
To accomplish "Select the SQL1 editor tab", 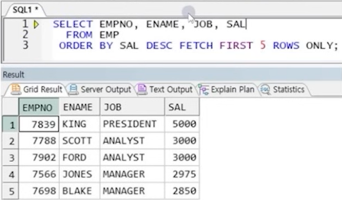I will (25, 10).
